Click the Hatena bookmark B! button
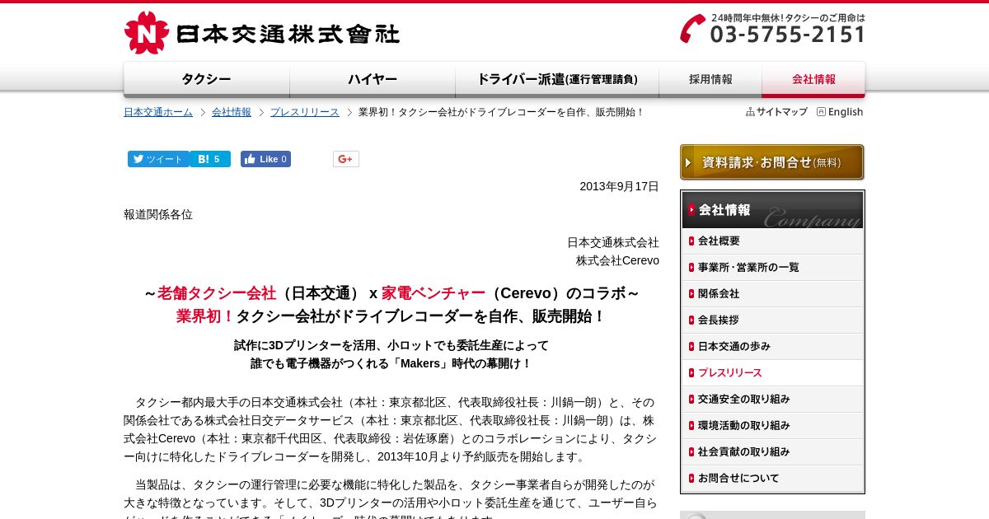989x519 pixels. 210,159
